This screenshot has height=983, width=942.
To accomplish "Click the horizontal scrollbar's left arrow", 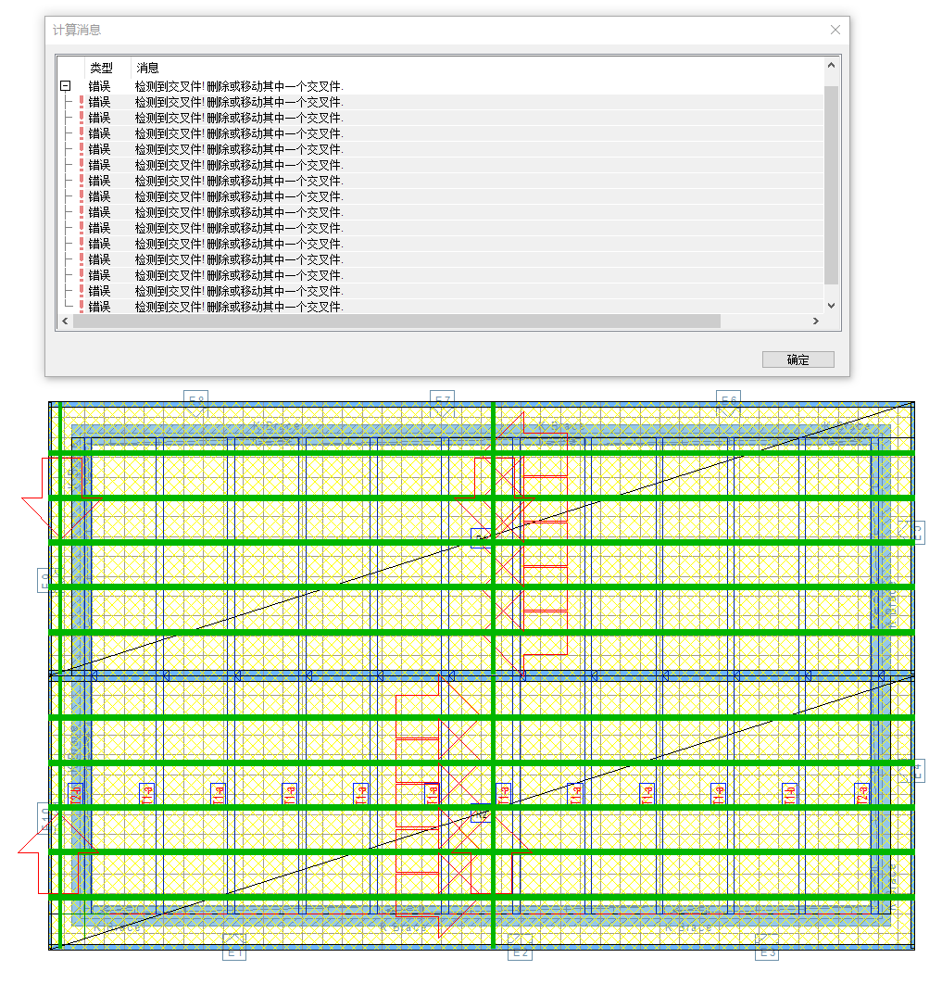I will [x=65, y=321].
